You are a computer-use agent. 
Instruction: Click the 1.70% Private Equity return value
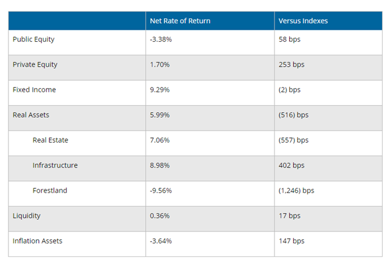[160, 64]
